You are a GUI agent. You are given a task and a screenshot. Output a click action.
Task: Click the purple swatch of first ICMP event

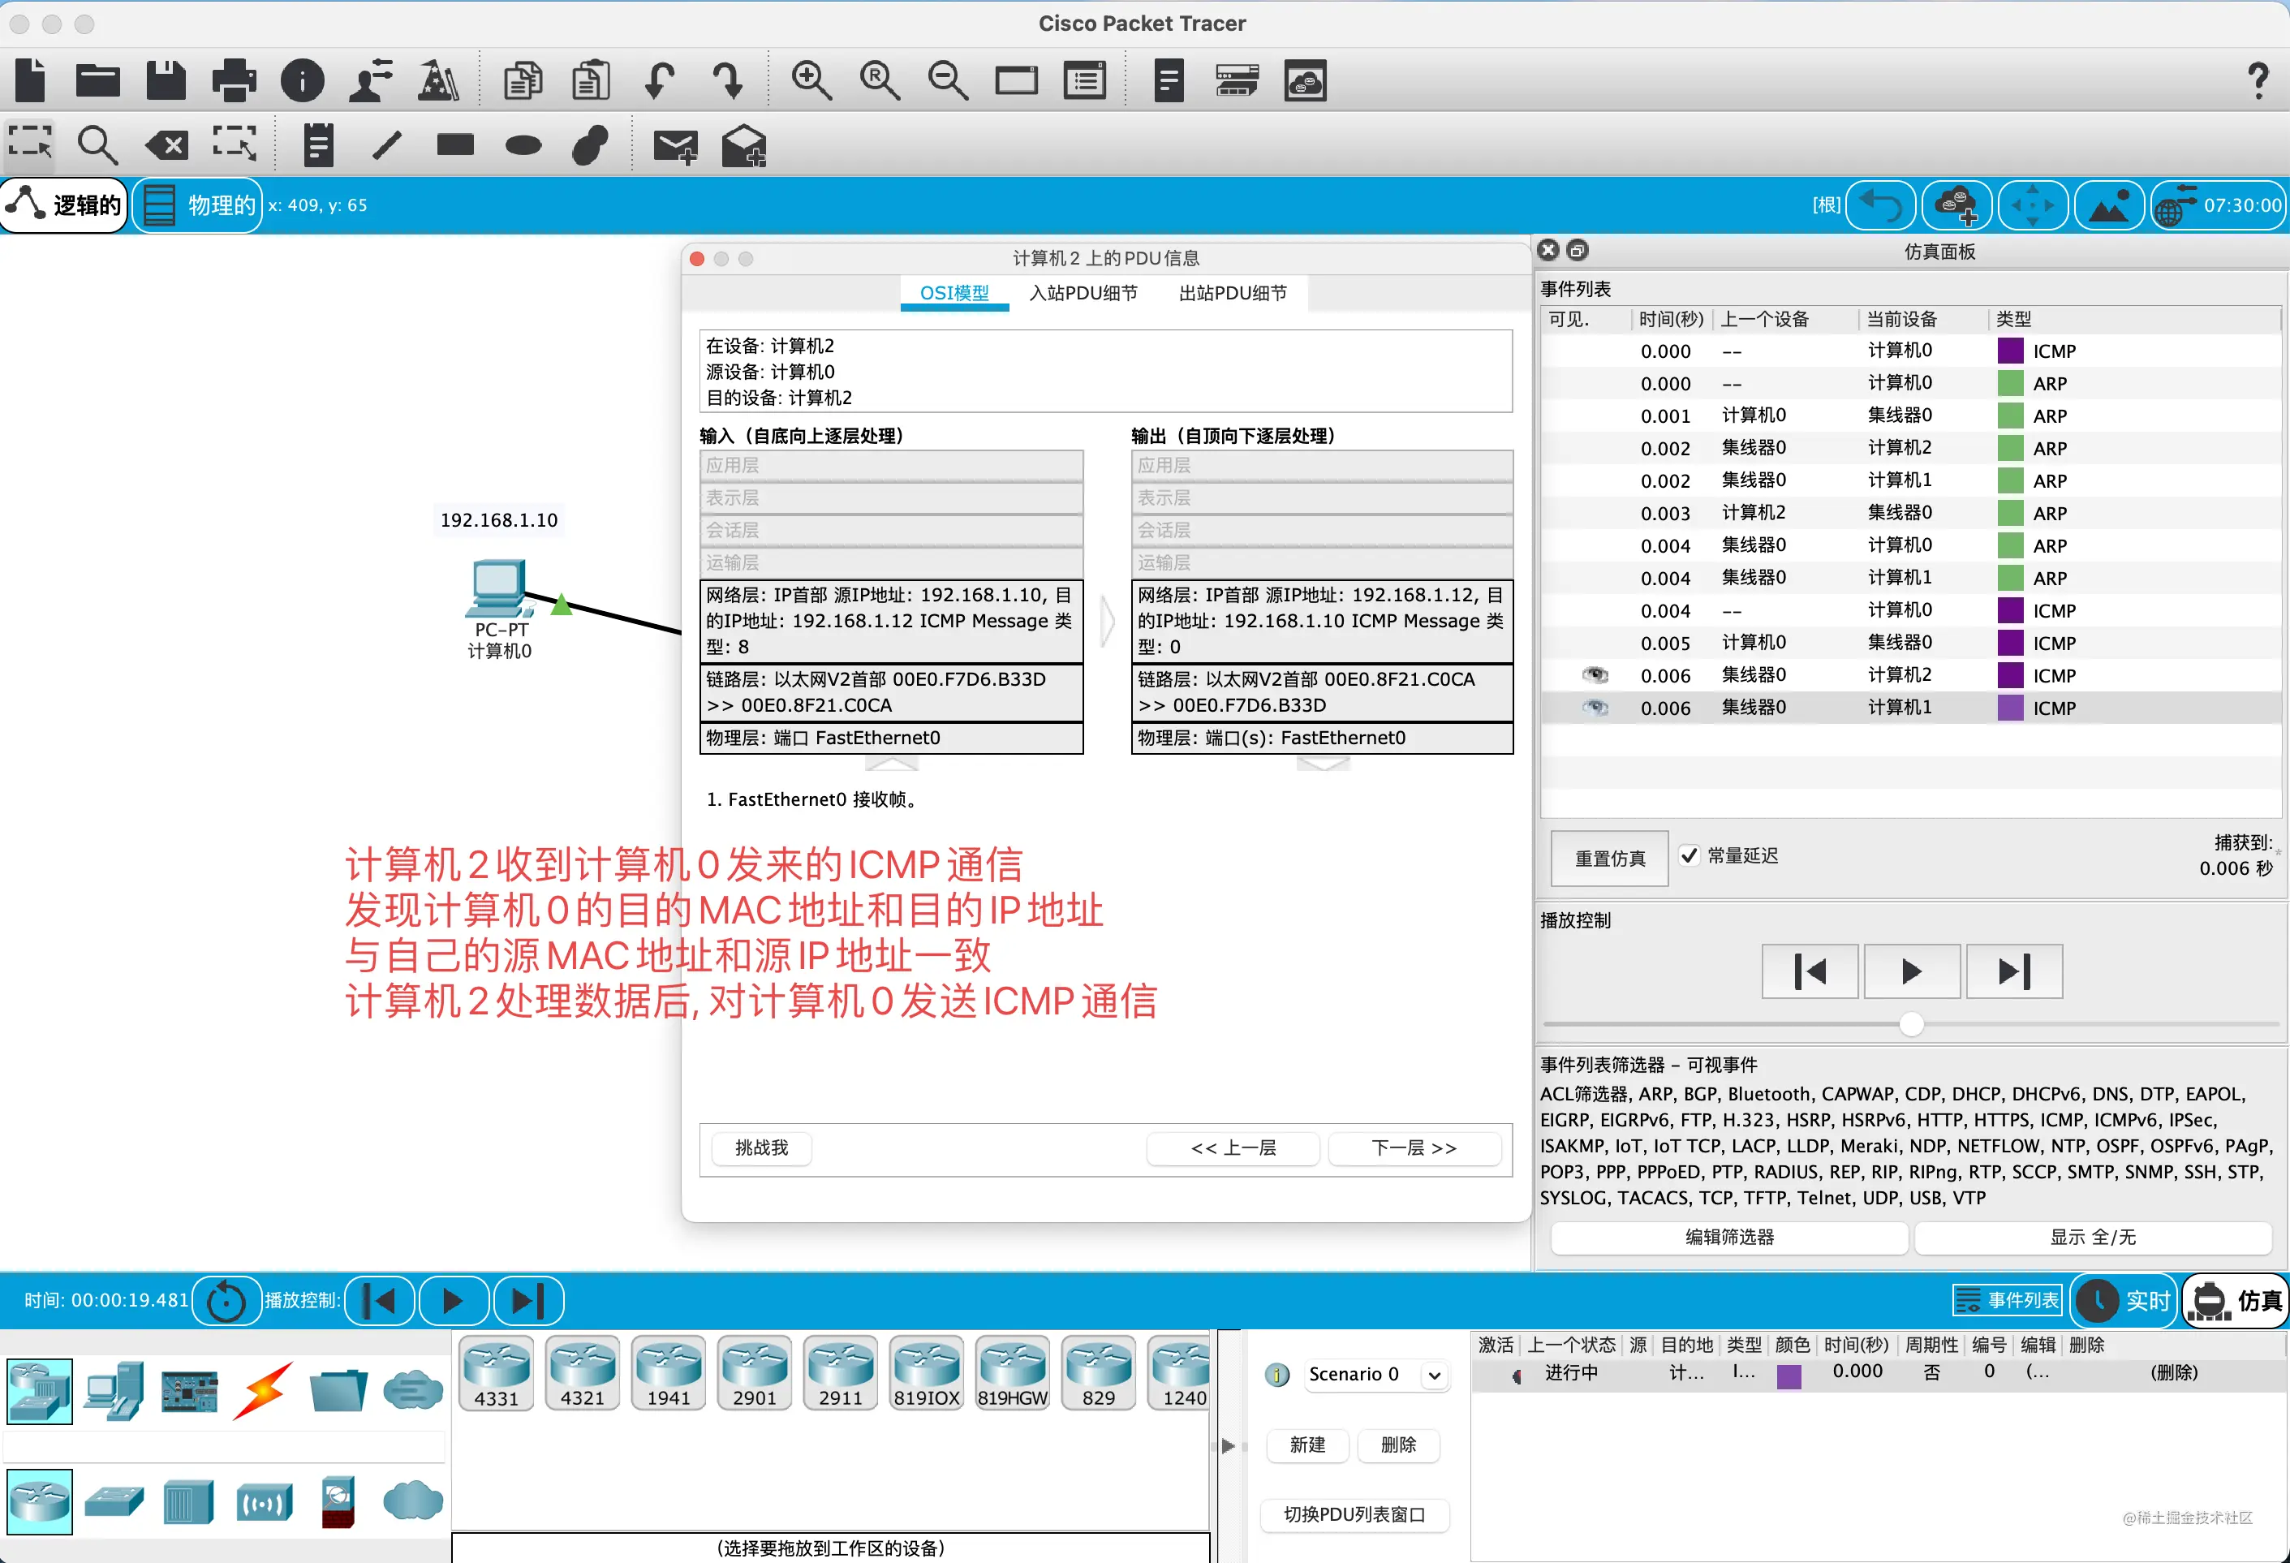[x=2010, y=351]
